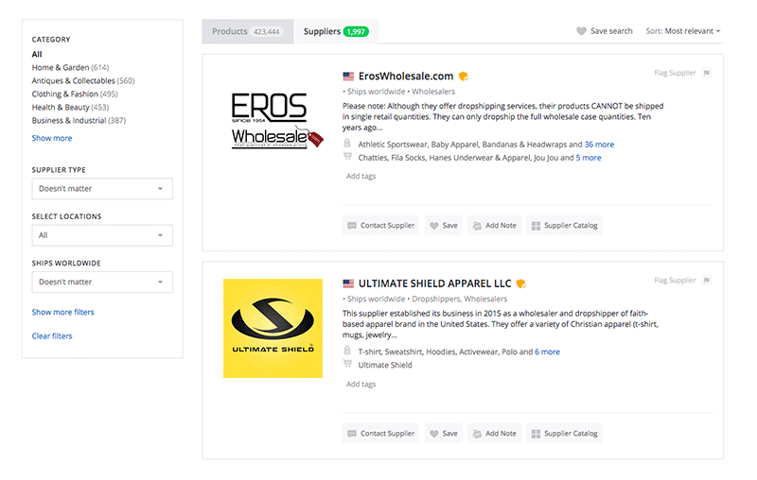Click the flag icon for Ultimate Shield Apparel
This screenshot has height=480, width=757.
pos(707,281)
